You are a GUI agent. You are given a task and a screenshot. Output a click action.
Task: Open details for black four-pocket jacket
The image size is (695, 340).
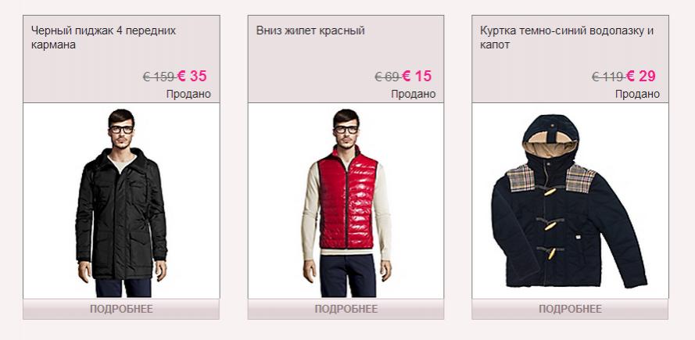pyautogui.click(x=121, y=309)
